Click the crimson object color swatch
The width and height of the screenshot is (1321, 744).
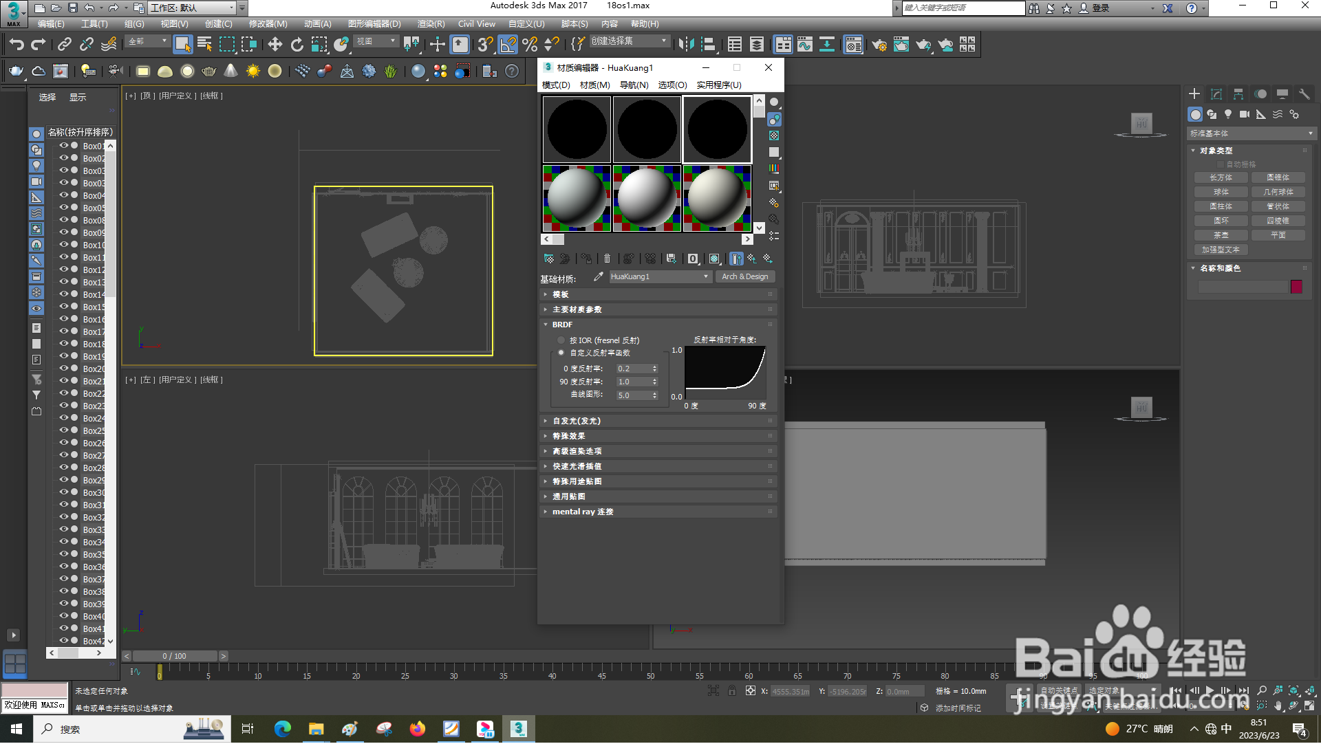click(1297, 287)
